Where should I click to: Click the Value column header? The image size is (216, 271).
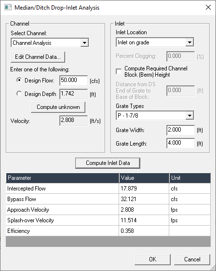144,178
